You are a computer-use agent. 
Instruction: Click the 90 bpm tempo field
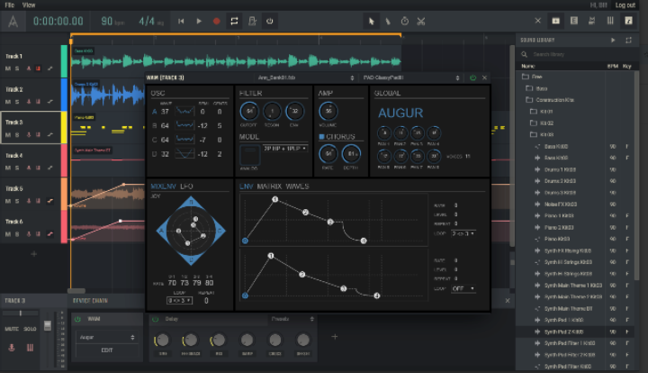point(112,21)
